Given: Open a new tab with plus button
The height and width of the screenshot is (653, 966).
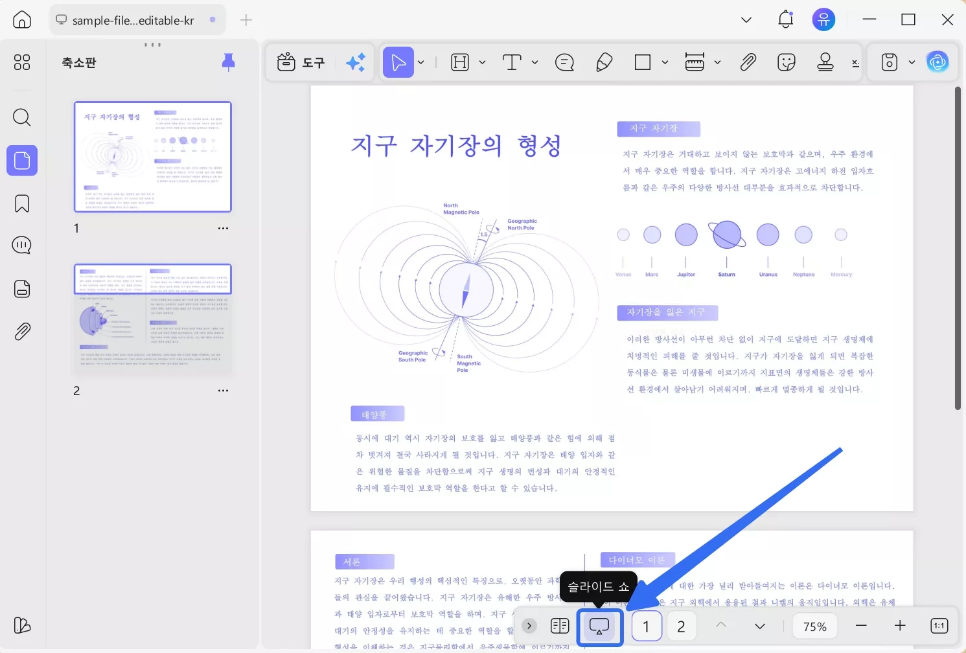Looking at the screenshot, I should [246, 20].
